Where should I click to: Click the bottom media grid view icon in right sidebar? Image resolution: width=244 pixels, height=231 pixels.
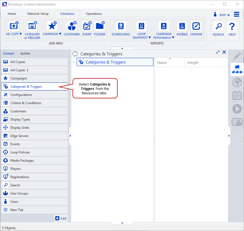(x=237, y=122)
